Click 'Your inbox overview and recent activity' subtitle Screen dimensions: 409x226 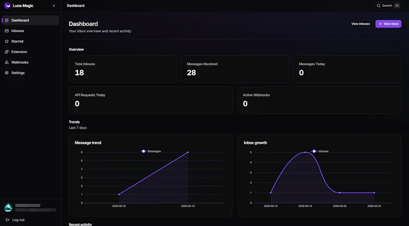tap(100, 31)
